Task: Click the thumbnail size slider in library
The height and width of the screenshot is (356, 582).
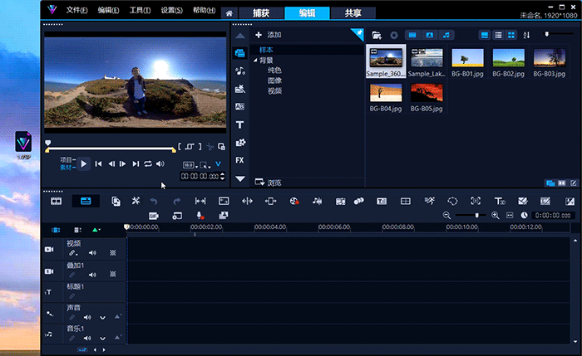Action: pyautogui.click(x=546, y=35)
